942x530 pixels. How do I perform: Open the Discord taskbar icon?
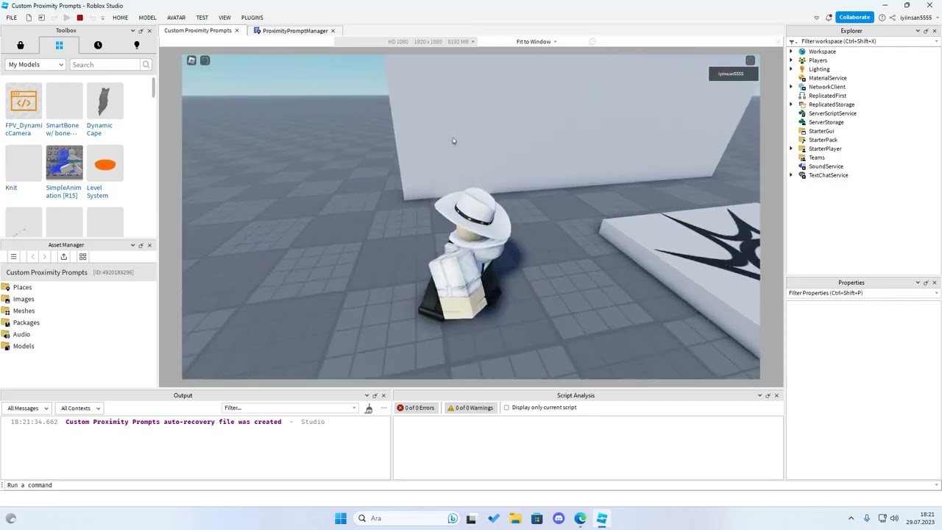(x=559, y=518)
